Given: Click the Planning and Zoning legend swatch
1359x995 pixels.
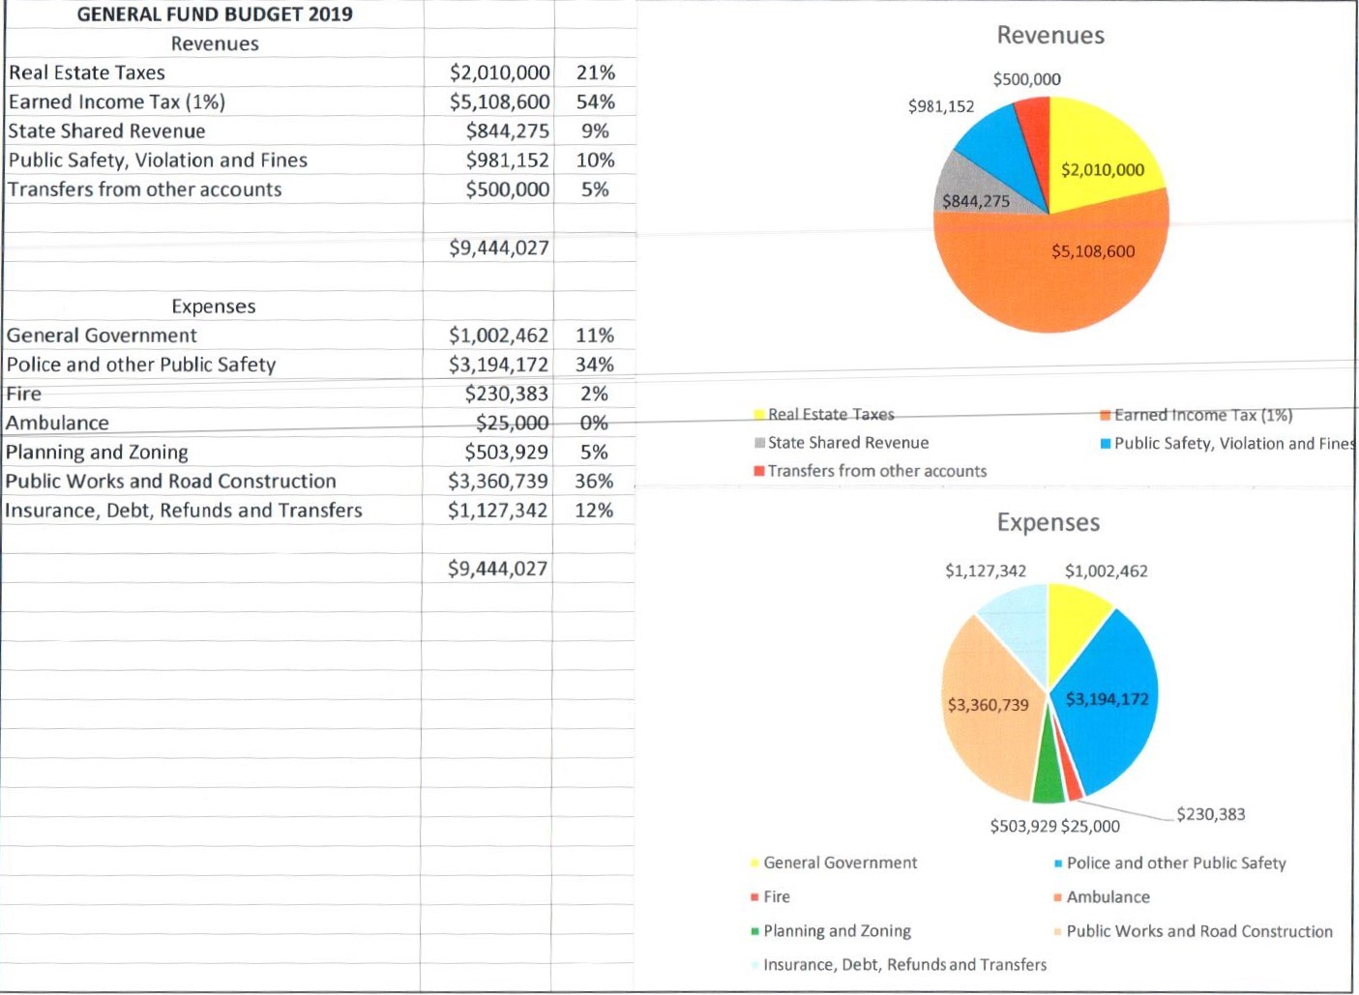Looking at the screenshot, I should pyautogui.click(x=754, y=931).
